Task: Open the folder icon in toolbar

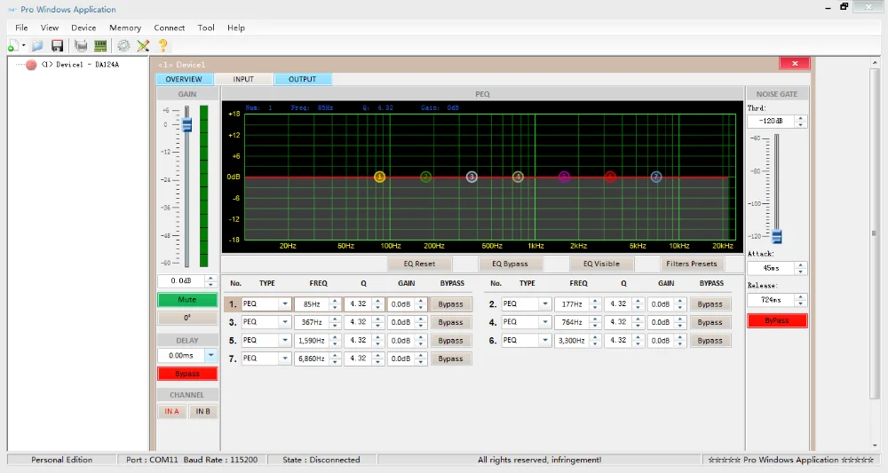Action: [x=37, y=46]
